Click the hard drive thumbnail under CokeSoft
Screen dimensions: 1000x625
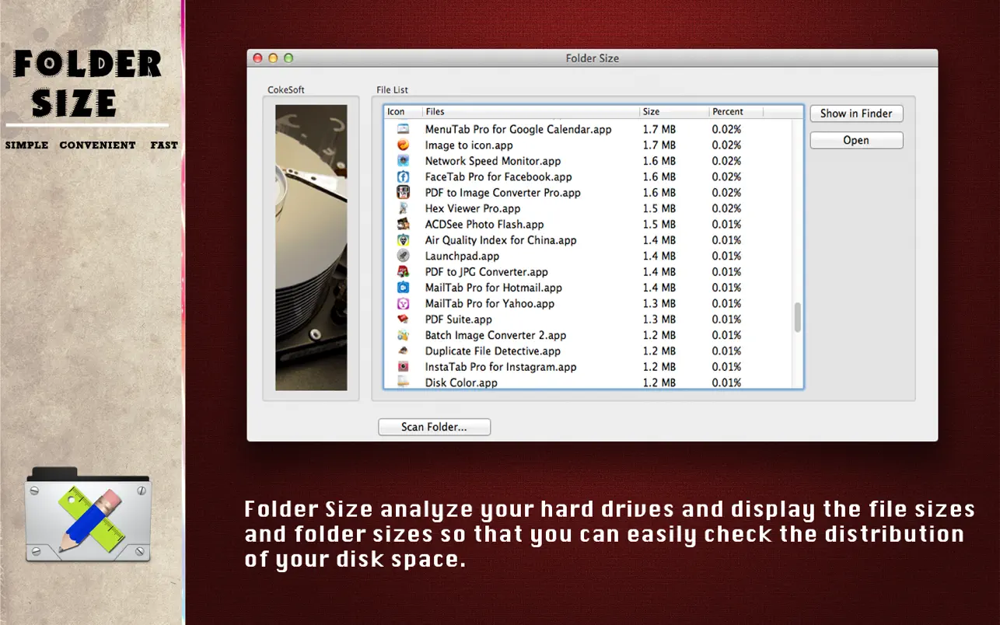311,246
